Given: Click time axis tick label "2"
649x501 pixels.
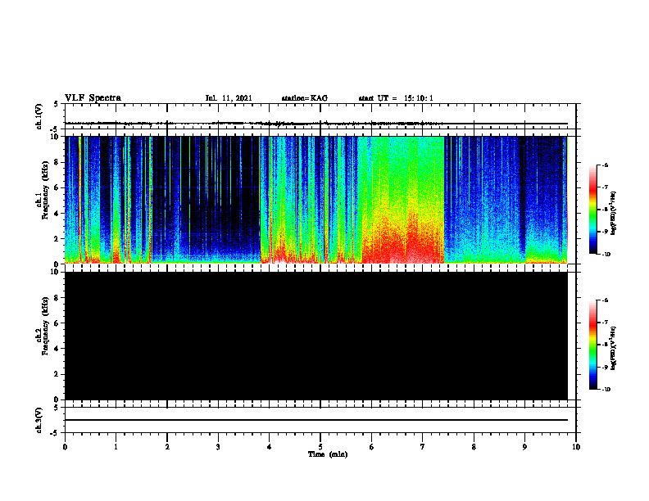Looking at the screenshot, I should tap(167, 447).
